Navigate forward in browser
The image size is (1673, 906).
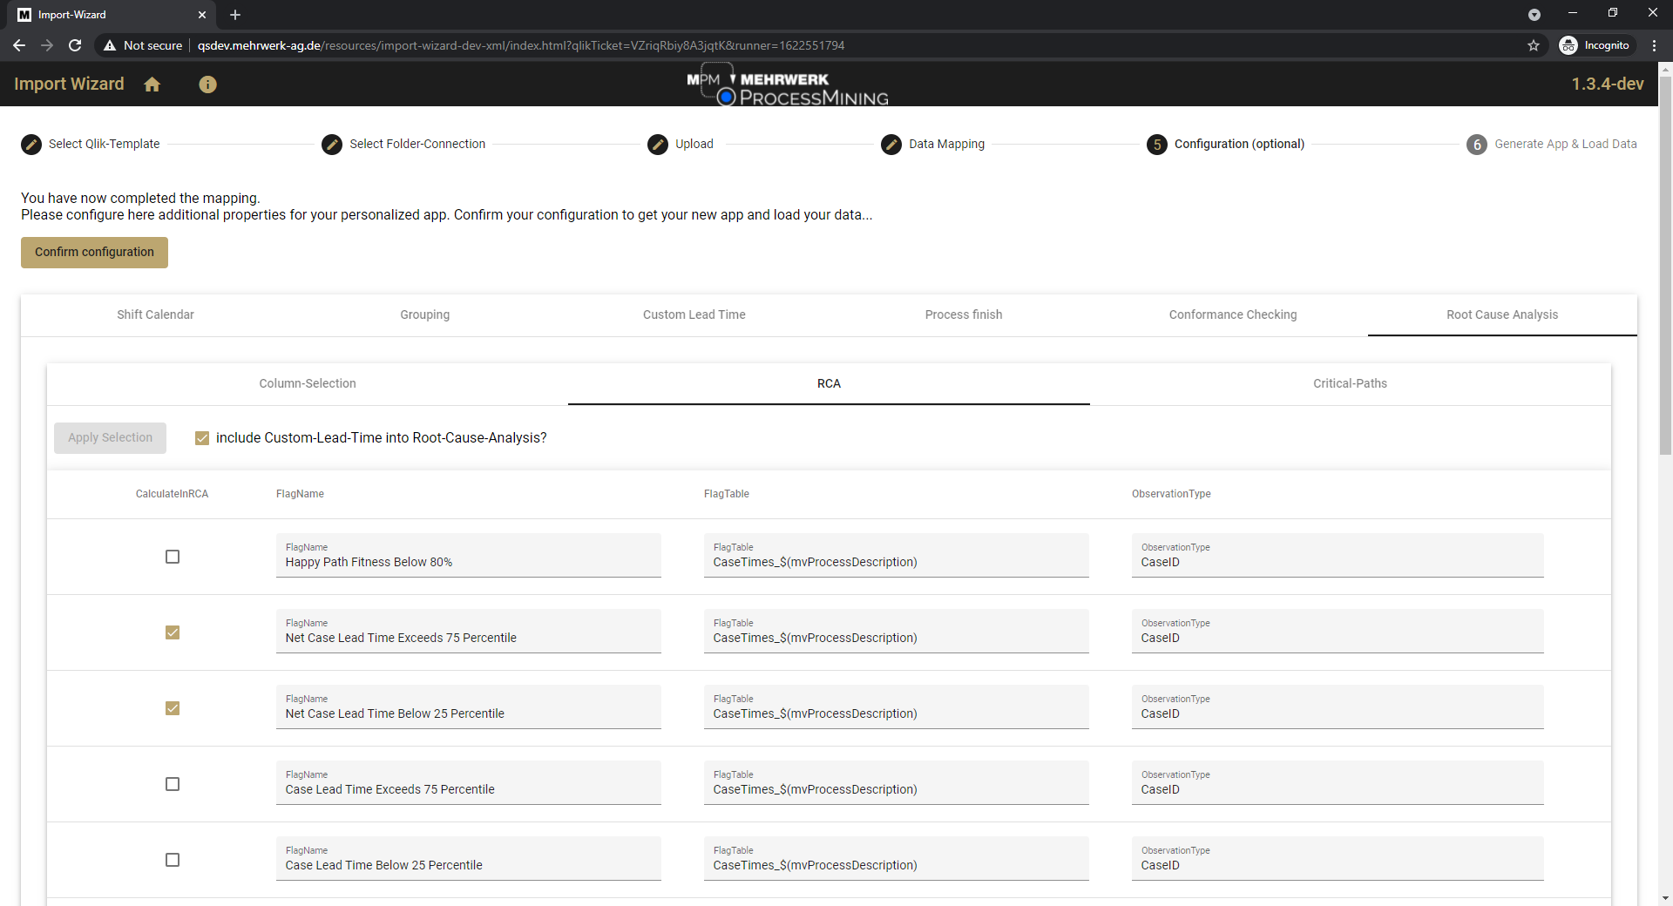coord(47,45)
